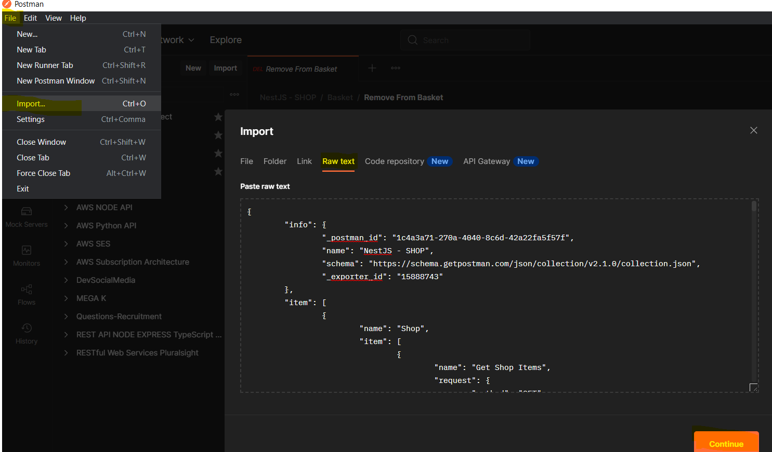Click the AWS SES collection name
The image size is (772, 452).
(x=94, y=243)
